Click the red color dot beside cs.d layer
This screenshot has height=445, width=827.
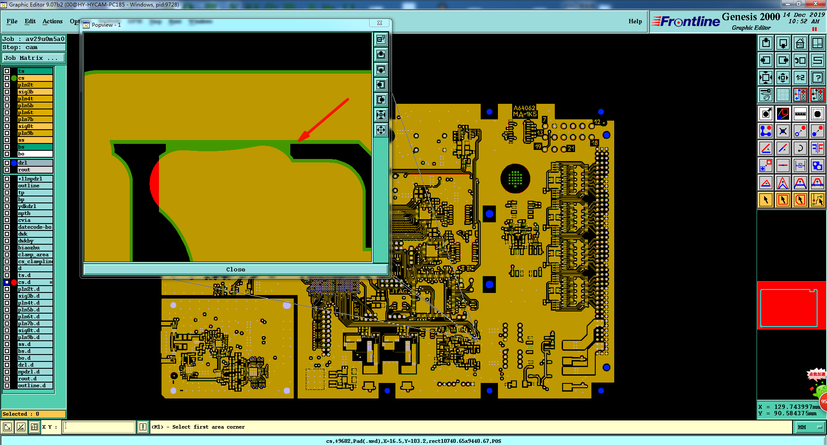pyautogui.click(x=14, y=282)
